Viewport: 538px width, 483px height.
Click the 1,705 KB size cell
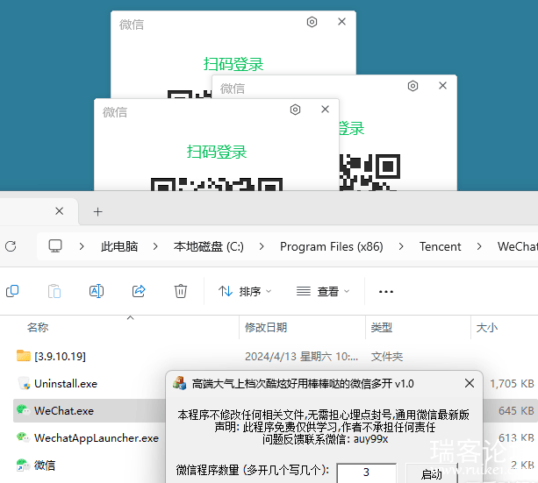click(512, 384)
